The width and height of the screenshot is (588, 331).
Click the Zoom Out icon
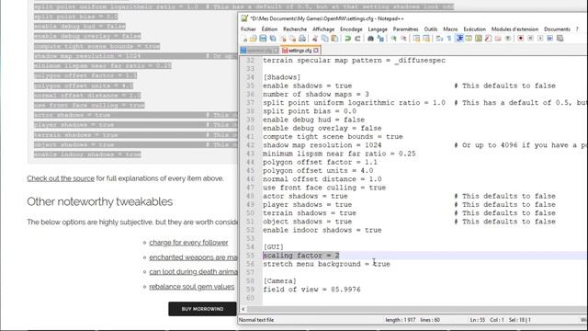point(403,39)
